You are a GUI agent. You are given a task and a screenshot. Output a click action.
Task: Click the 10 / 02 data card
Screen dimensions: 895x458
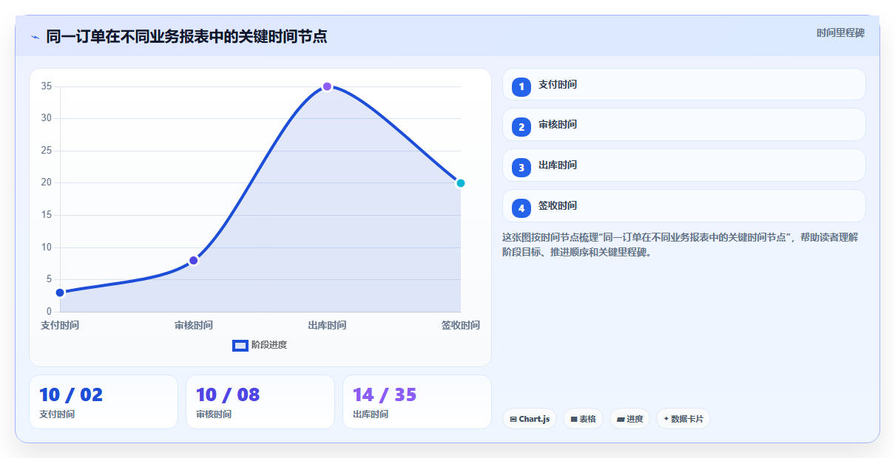[x=104, y=402]
